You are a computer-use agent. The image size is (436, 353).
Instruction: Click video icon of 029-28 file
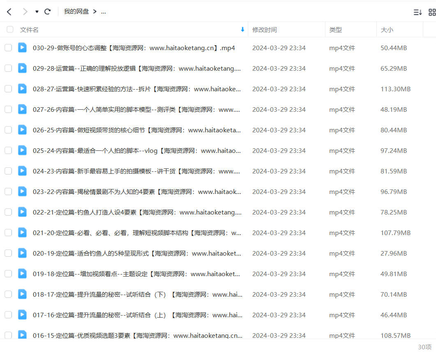(22, 68)
